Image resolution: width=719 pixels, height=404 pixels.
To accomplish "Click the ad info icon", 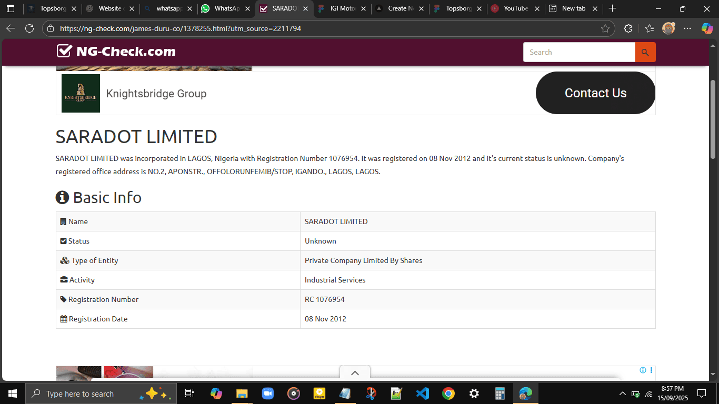I will [x=643, y=370].
